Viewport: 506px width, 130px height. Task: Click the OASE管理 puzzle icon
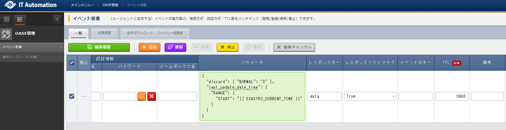(6, 33)
